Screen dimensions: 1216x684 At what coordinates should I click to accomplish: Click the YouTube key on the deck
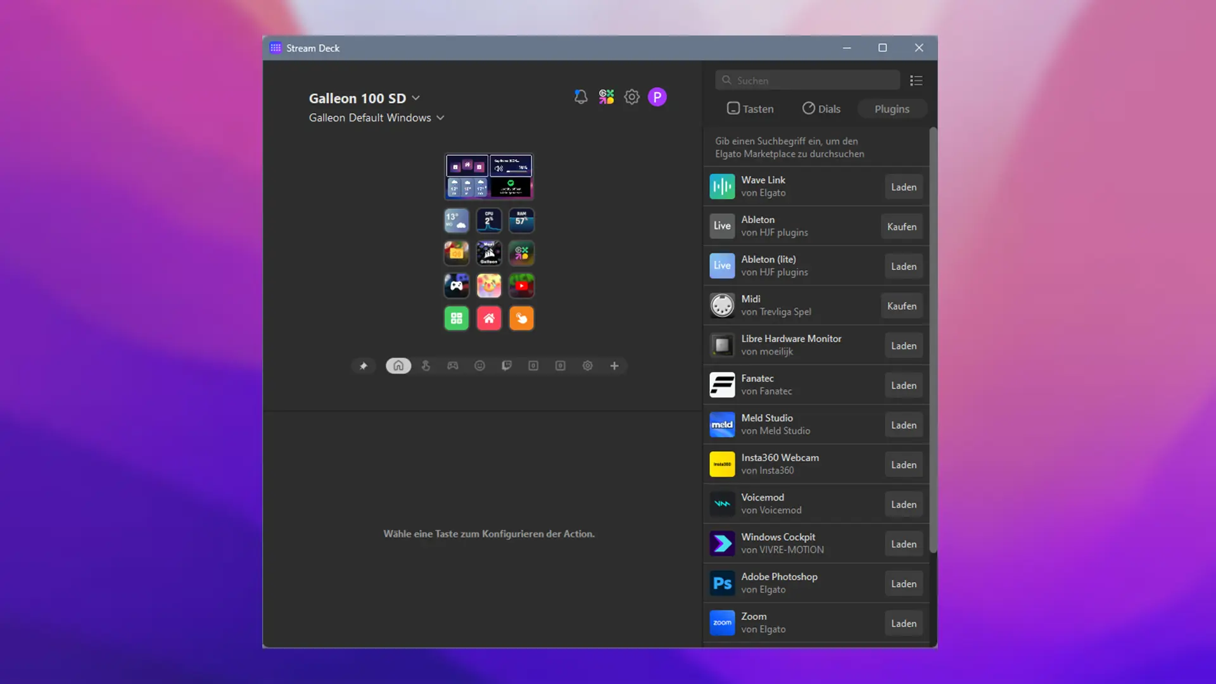tap(521, 286)
